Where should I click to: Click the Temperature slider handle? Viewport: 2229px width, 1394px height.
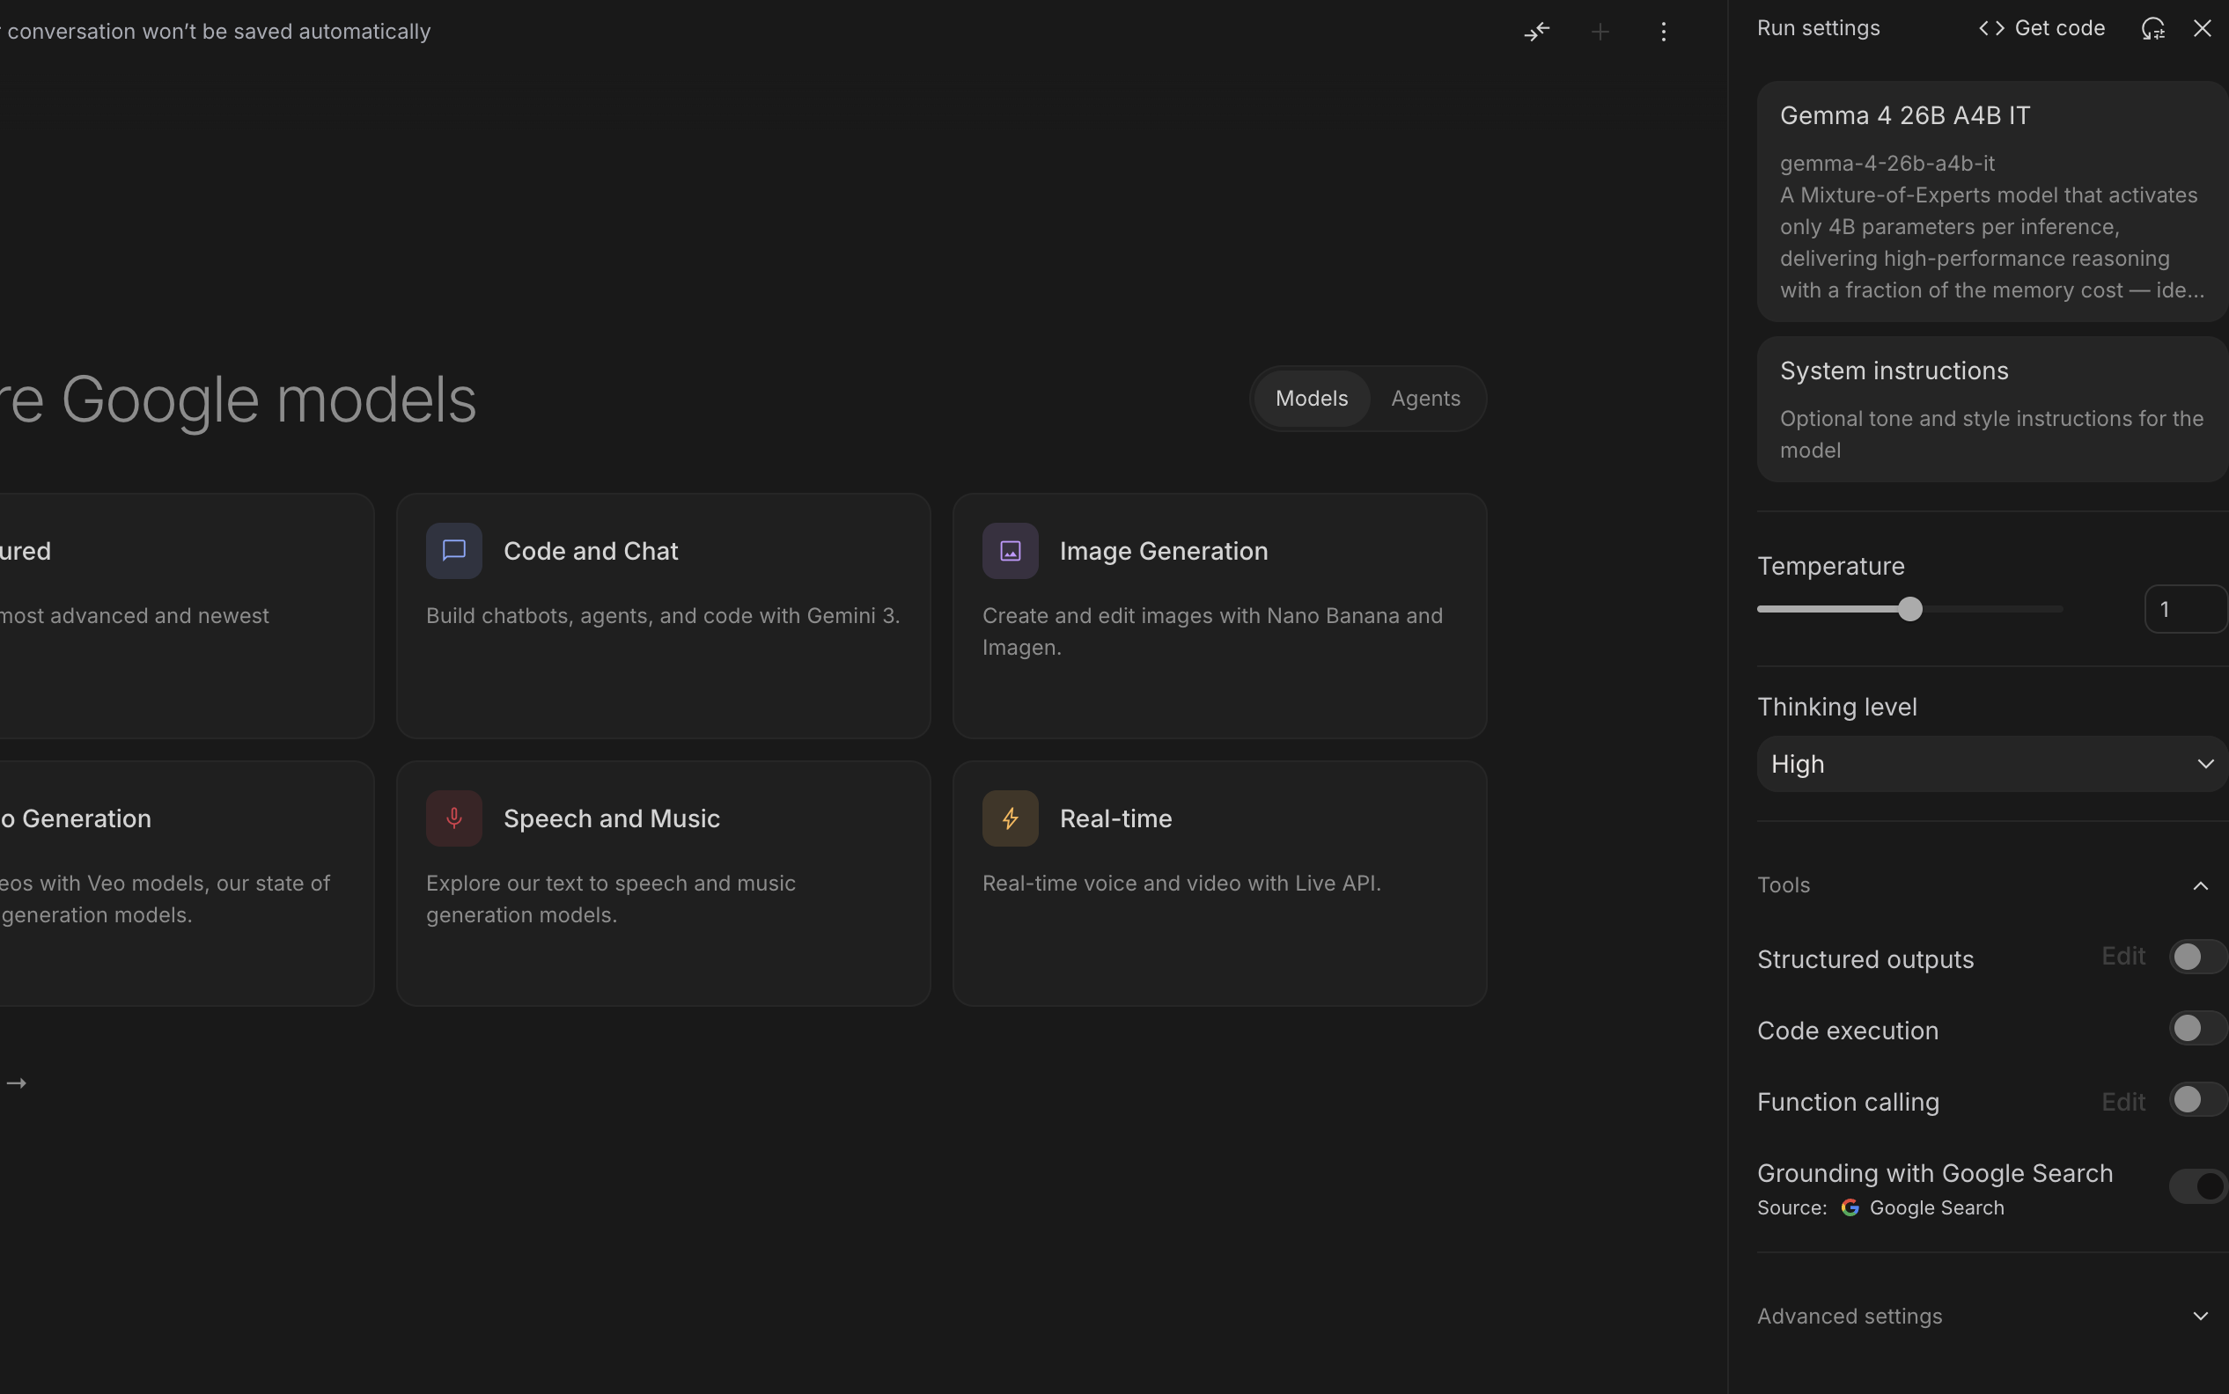(1910, 609)
